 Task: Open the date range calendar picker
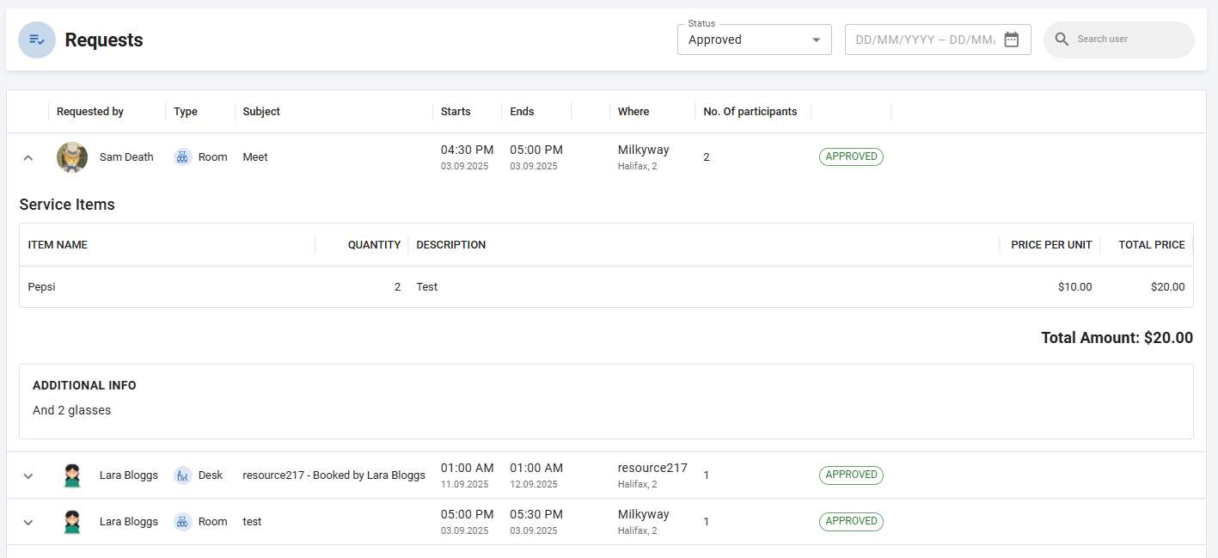point(1011,40)
